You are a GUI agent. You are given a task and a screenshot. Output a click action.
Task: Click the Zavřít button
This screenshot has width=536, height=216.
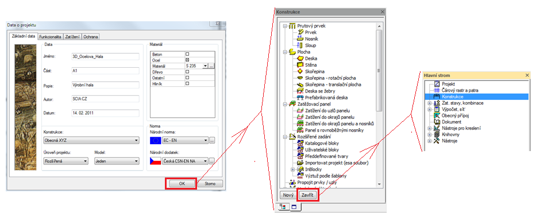(307, 195)
